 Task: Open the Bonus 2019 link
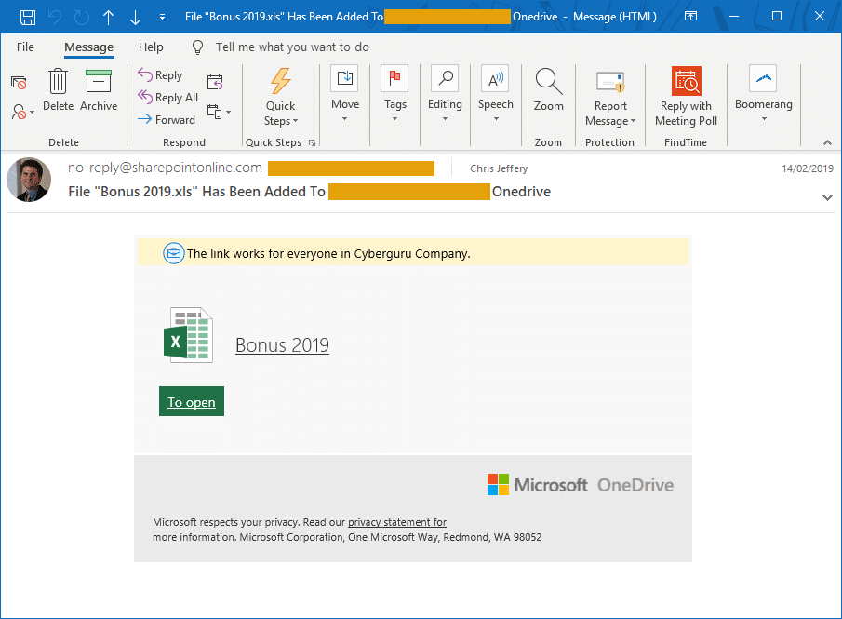click(283, 345)
